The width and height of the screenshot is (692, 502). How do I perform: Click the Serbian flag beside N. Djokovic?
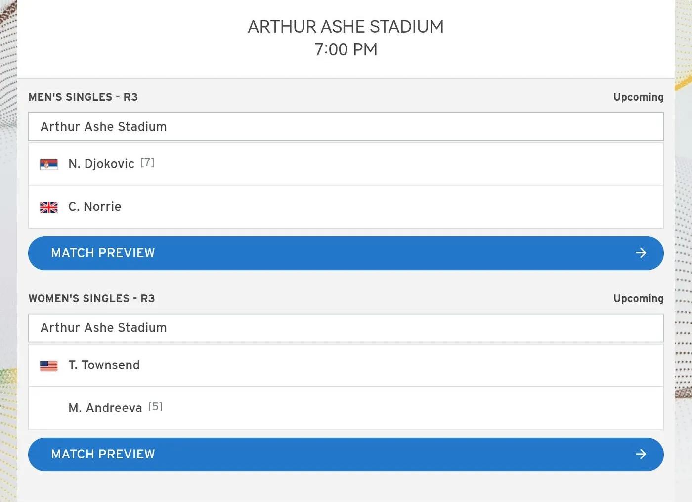click(49, 164)
